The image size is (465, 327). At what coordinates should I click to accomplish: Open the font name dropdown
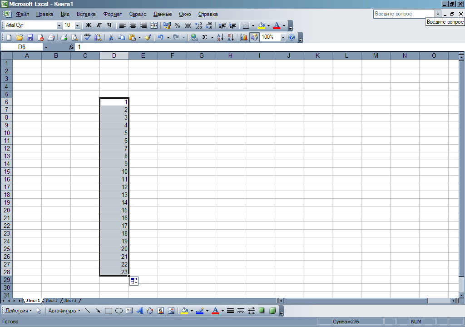tap(59, 25)
